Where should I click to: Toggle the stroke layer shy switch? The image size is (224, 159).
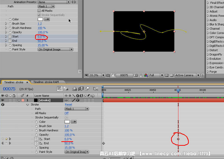(x=66, y=100)
